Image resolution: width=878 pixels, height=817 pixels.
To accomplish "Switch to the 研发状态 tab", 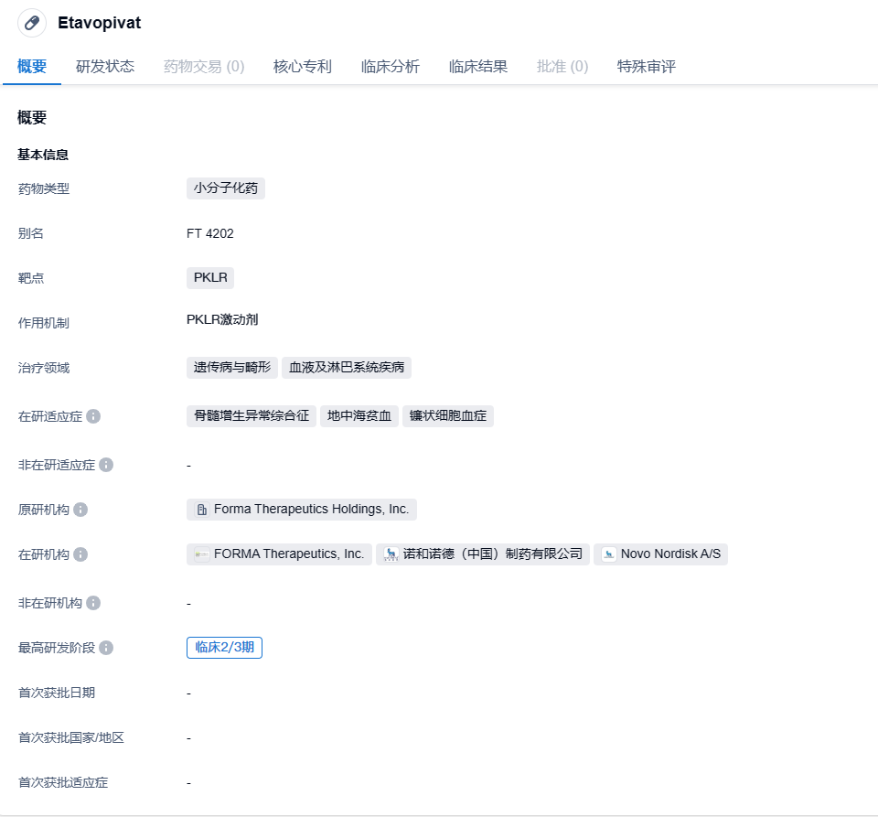I will (105, 67).
